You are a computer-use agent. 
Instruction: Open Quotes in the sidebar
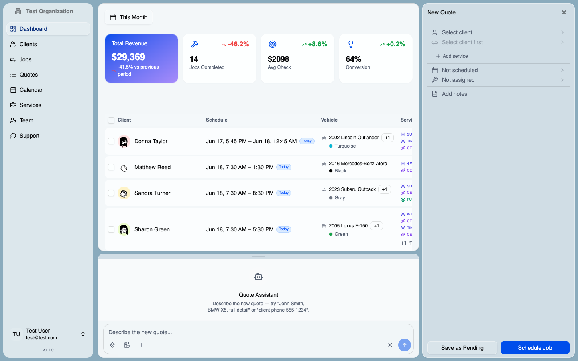click(x=48, y=75)
